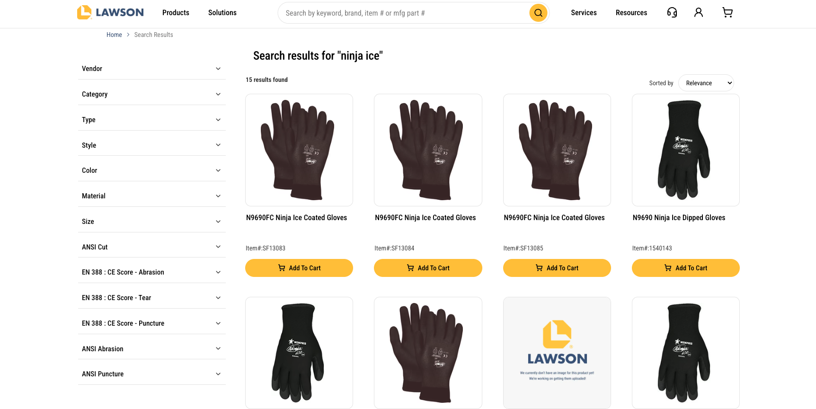Click the Lawson logo
Viewport: 816px width, 409px height.
(110, 12)
